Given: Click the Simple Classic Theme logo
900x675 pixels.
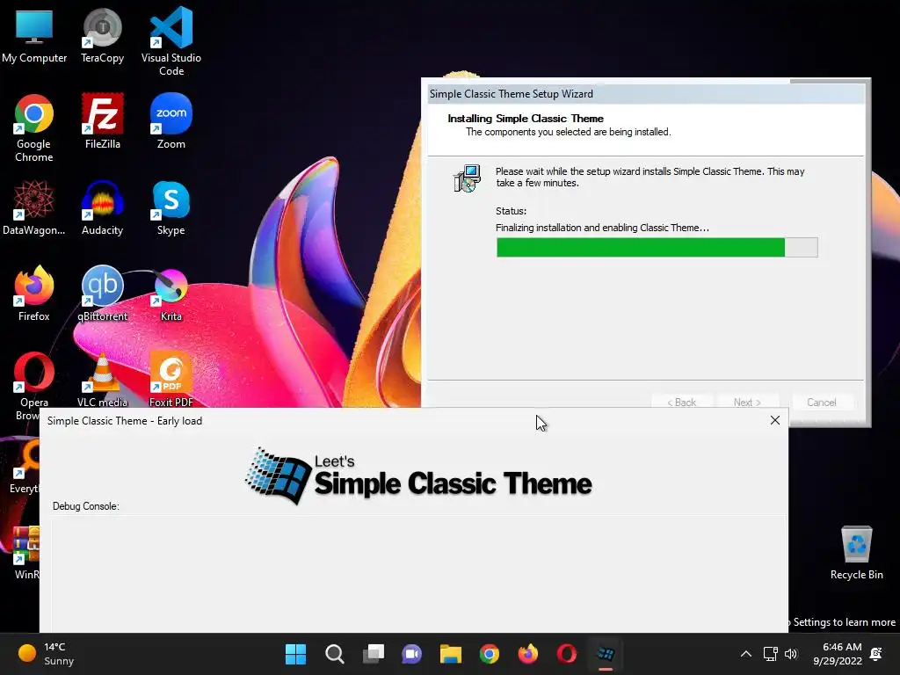Looking at the screenshot, I should pos(417,475).
